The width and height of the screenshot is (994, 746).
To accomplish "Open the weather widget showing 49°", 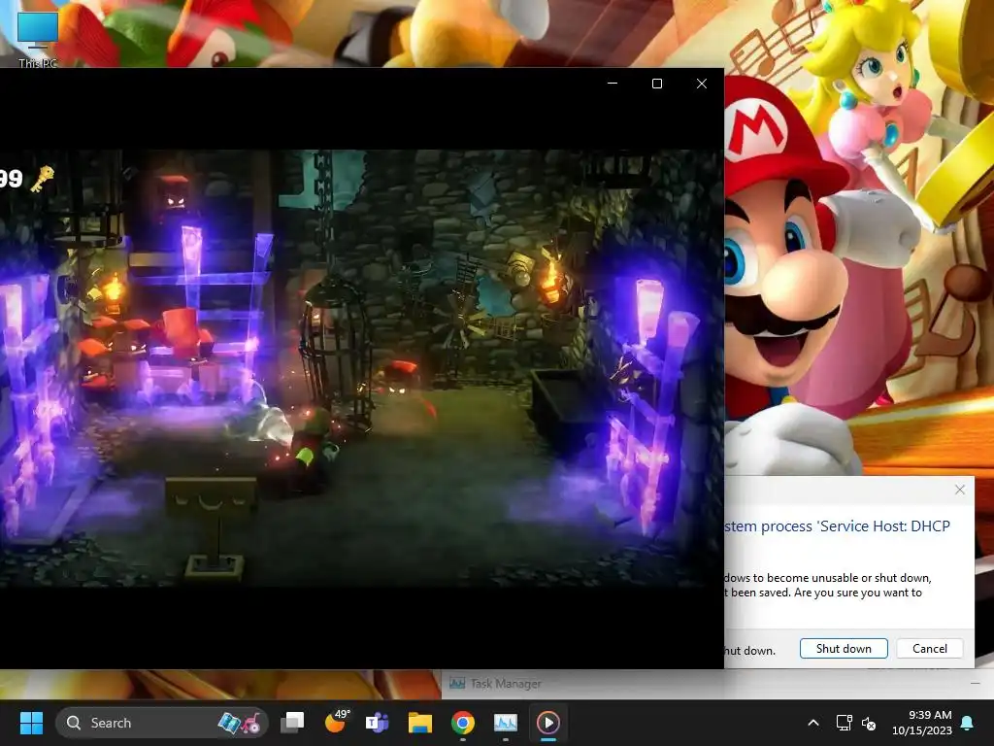I will coord(337,722).
